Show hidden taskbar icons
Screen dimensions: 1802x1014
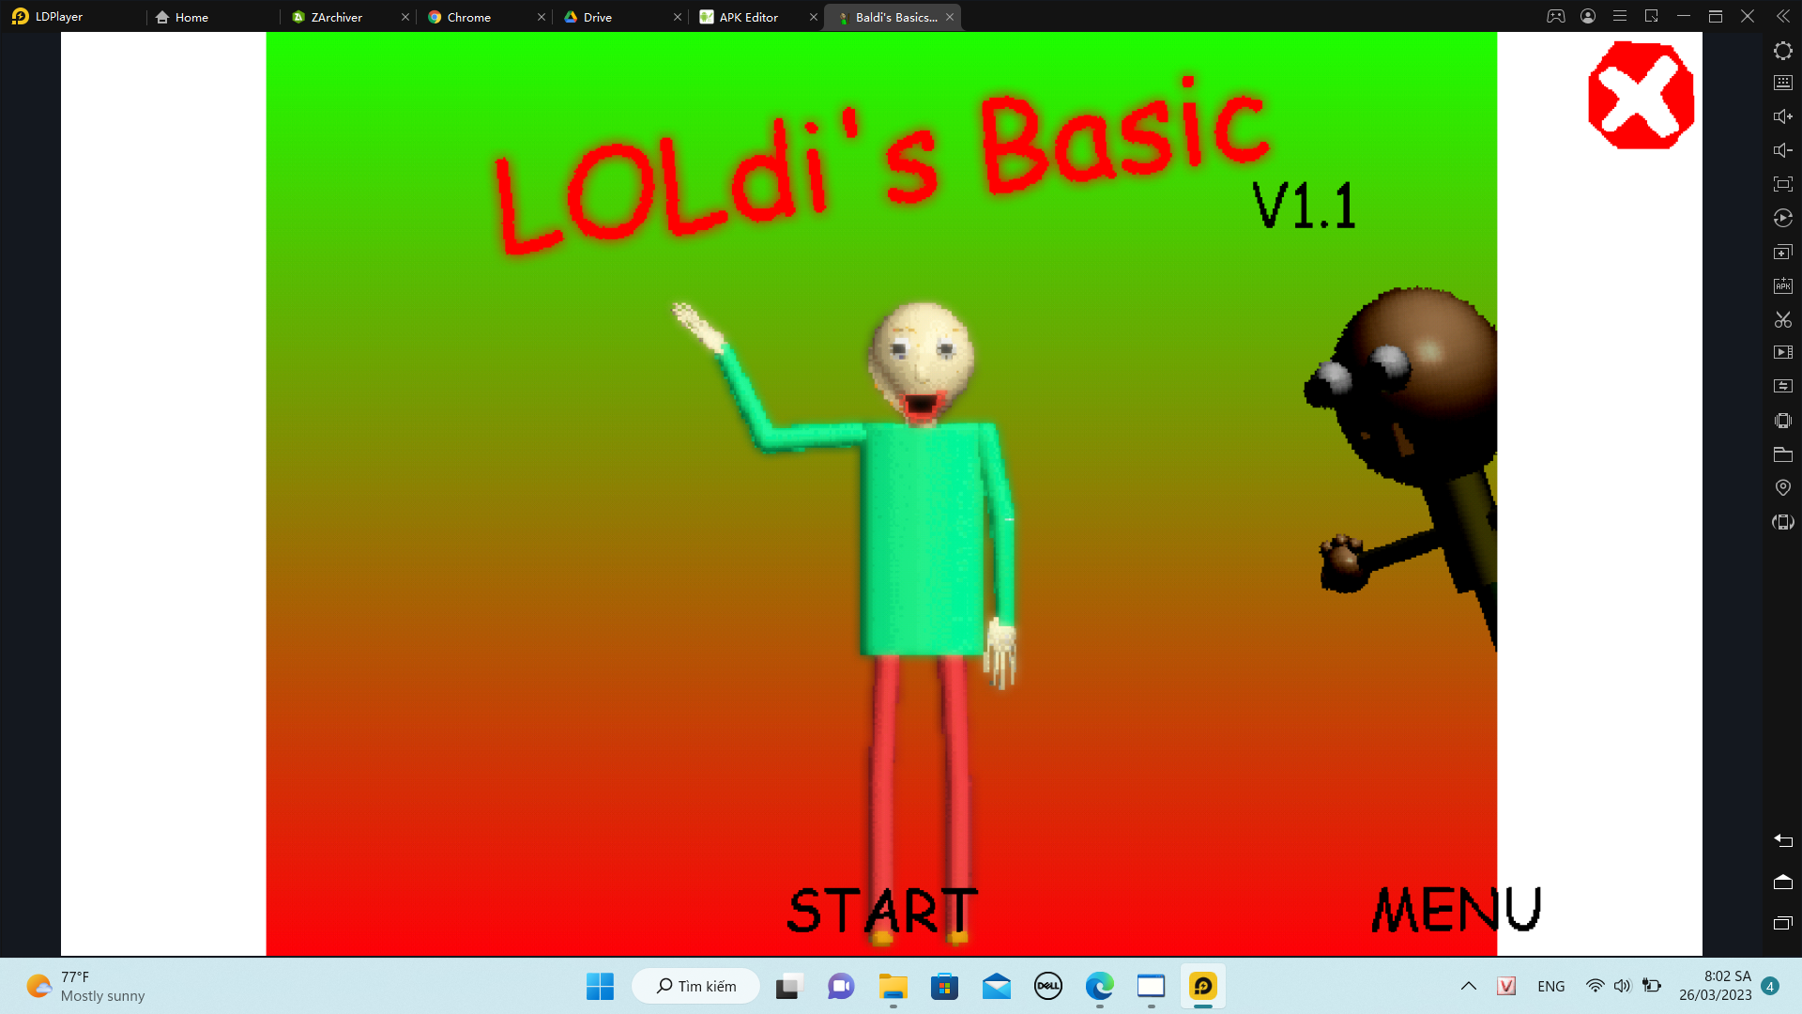(x=1469, y=986)
